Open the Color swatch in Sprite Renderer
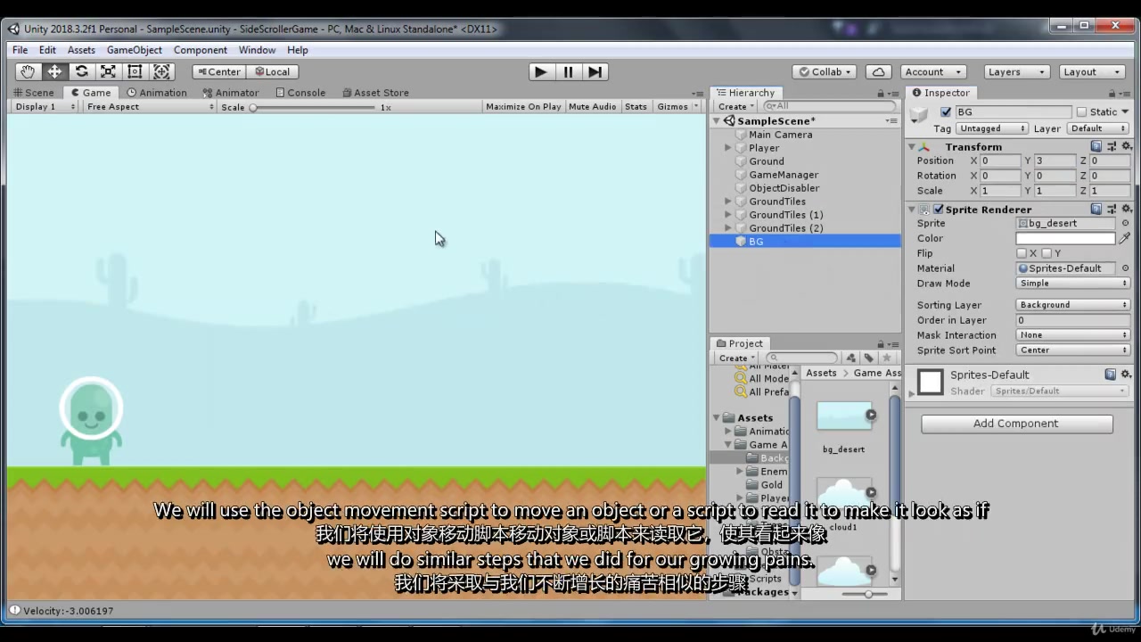Screen dimensions: 1141x642 click(1065, 238)
